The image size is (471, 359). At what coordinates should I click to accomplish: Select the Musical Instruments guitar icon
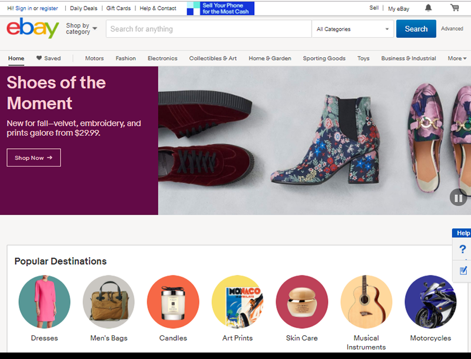[x=366, y=301]
